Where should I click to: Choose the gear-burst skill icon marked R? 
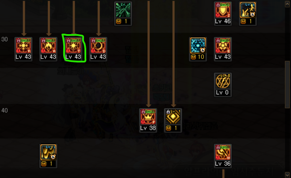(x=23, y=46)
